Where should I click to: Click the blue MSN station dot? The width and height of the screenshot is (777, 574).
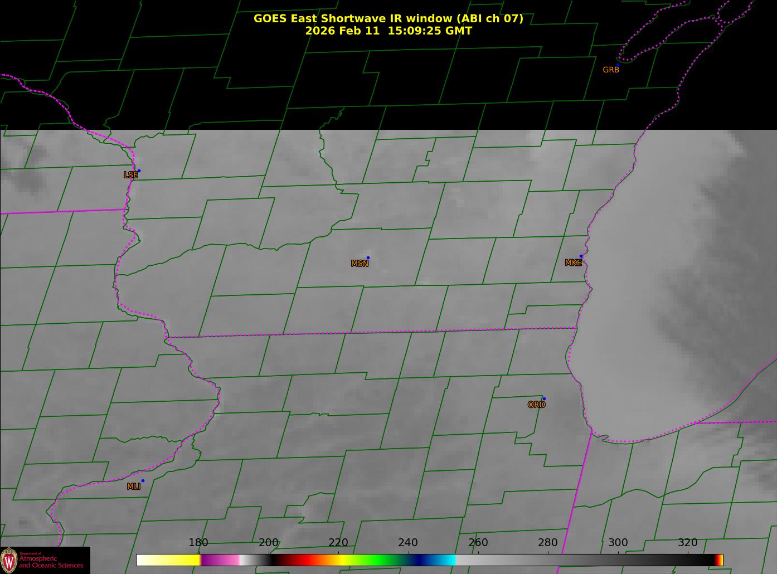pos(368,257)
